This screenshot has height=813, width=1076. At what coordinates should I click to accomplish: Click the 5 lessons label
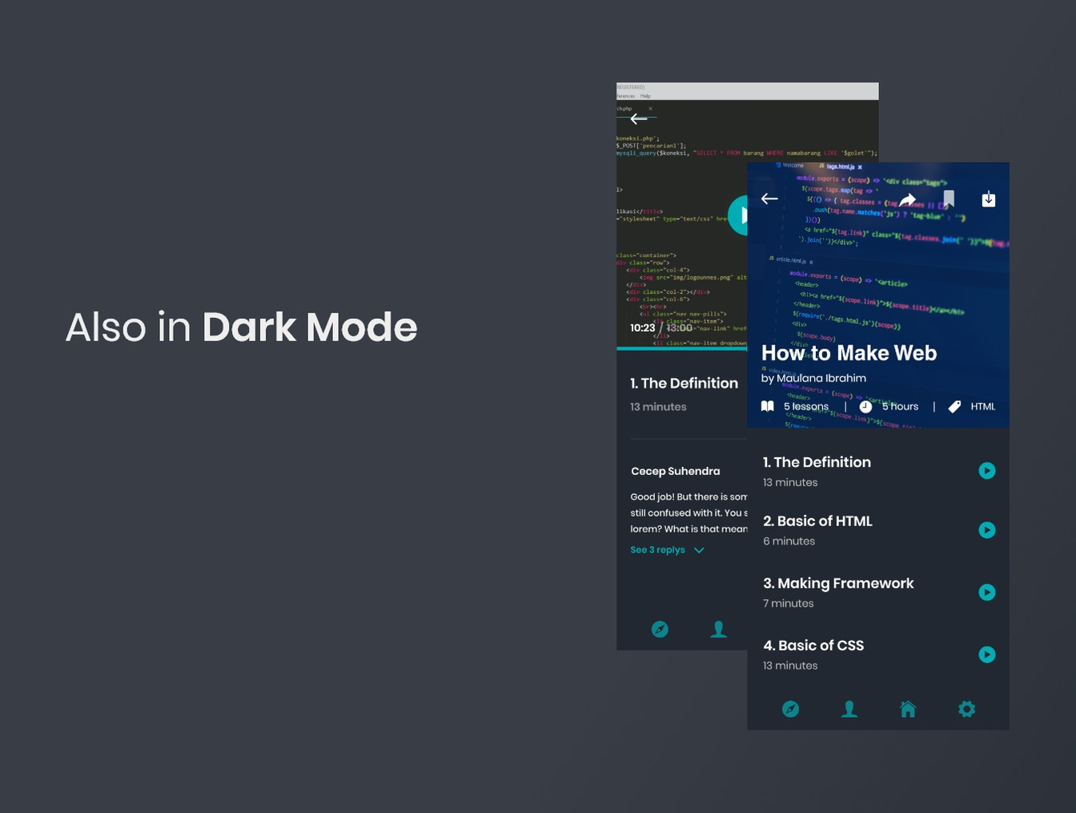[x=806, y=407]
